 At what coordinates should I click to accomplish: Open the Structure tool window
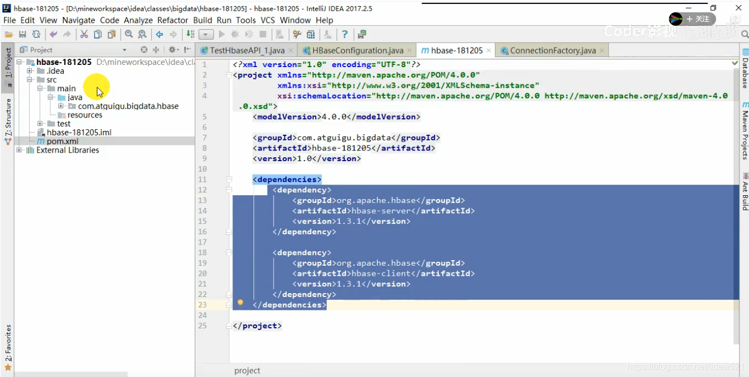click(x=8, y=121)
